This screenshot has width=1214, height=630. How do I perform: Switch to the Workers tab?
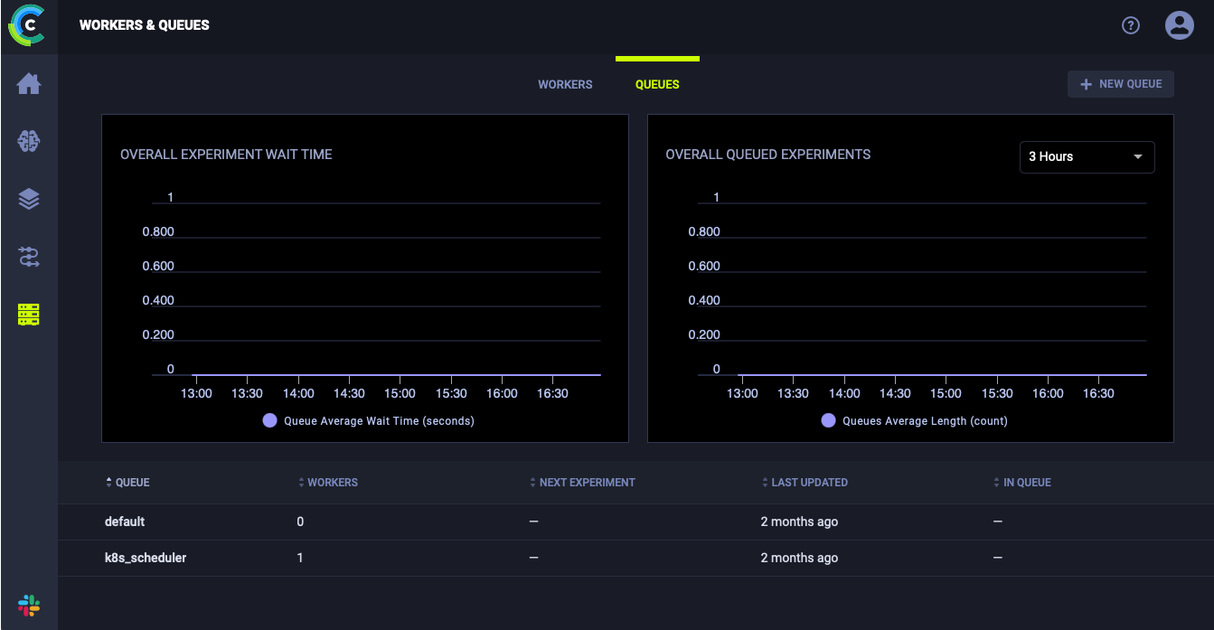click(x=565, y=84)
